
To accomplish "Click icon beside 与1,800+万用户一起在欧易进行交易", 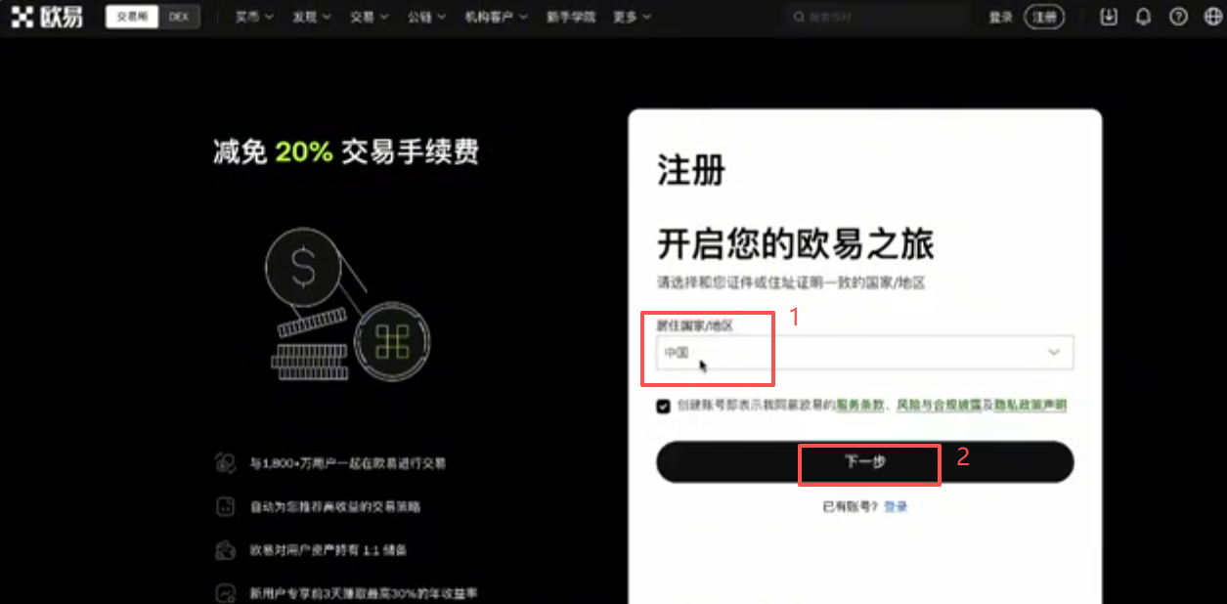I will (x=226, y=463).
